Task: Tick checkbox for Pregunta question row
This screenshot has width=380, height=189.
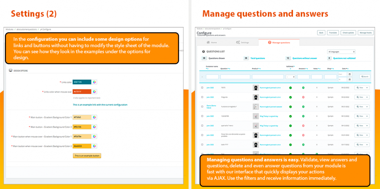Action: [202, 97]
